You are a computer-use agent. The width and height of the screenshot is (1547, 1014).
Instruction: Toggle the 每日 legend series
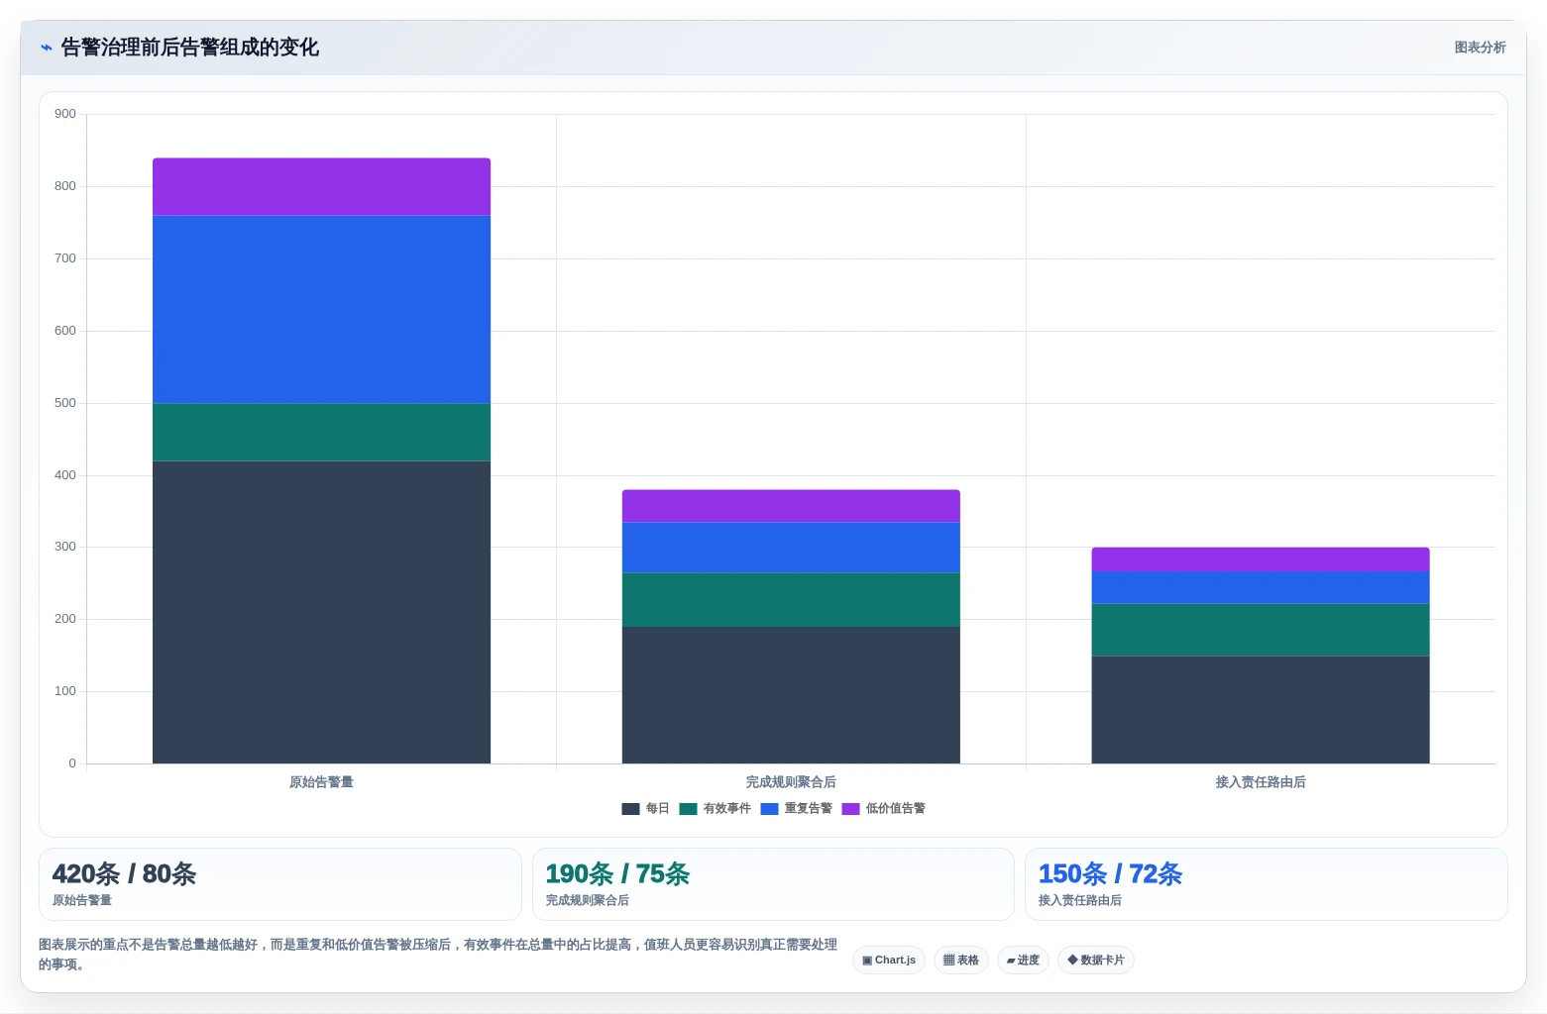[x=645, y=809]
